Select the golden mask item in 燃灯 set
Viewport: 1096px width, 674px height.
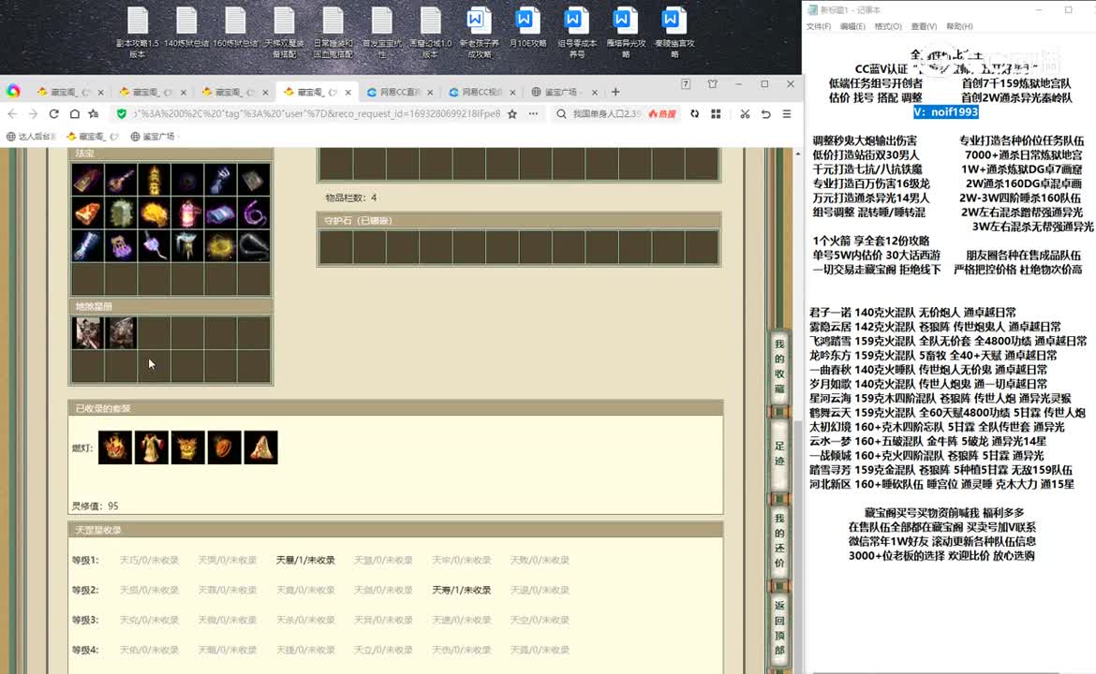[x=188, y=447]
